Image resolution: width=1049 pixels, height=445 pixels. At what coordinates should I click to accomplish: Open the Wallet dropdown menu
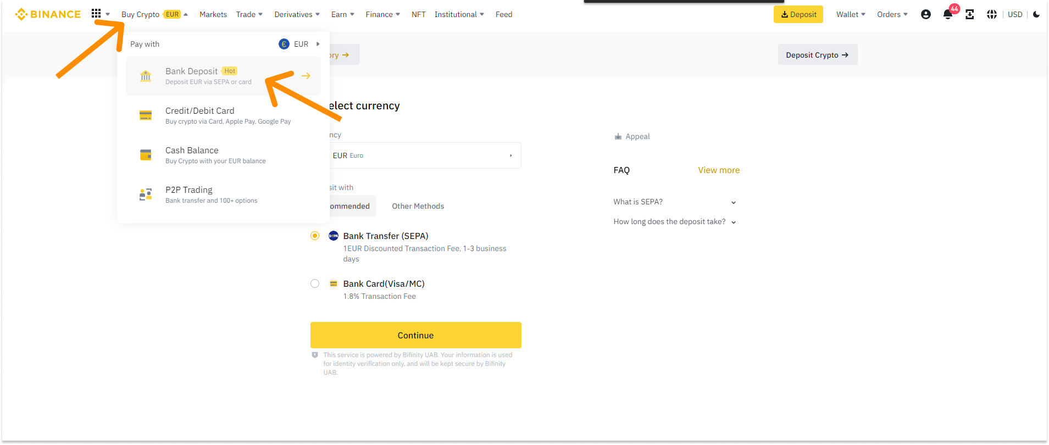pos(850,14)
